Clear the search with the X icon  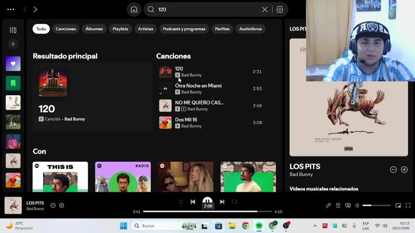pyautogui.click(x=265, y=9)
